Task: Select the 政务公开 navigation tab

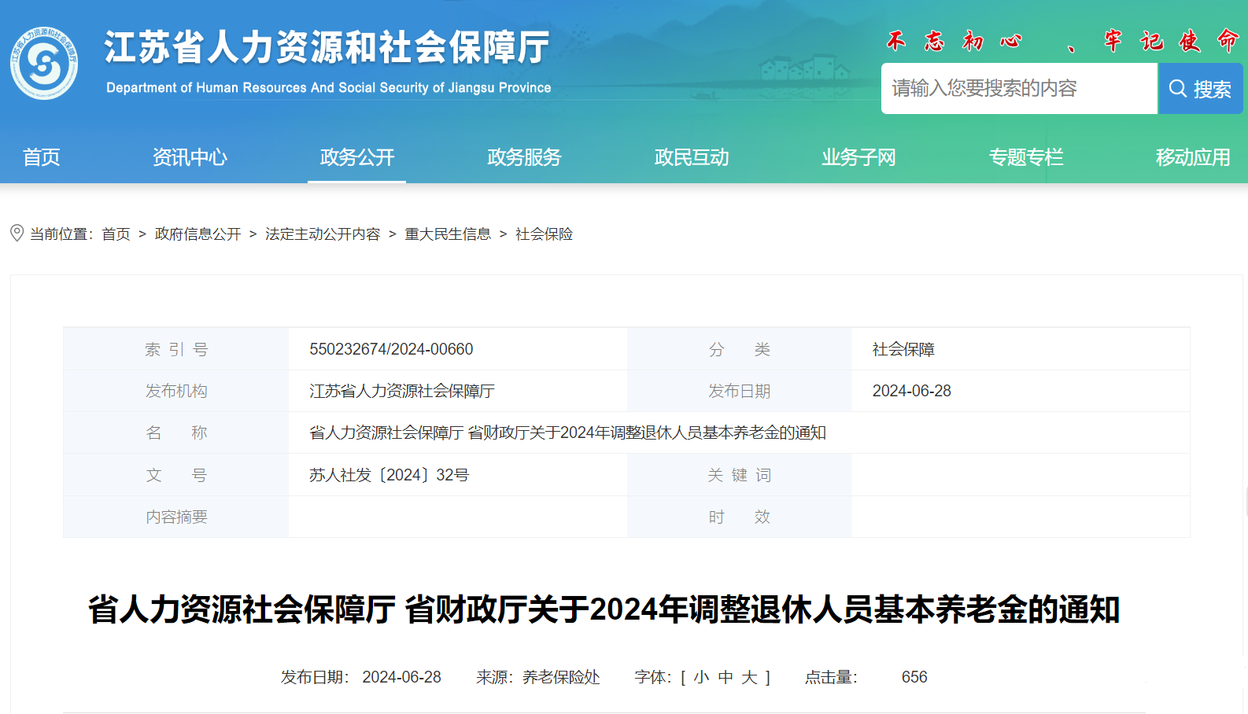Action: 356,157
